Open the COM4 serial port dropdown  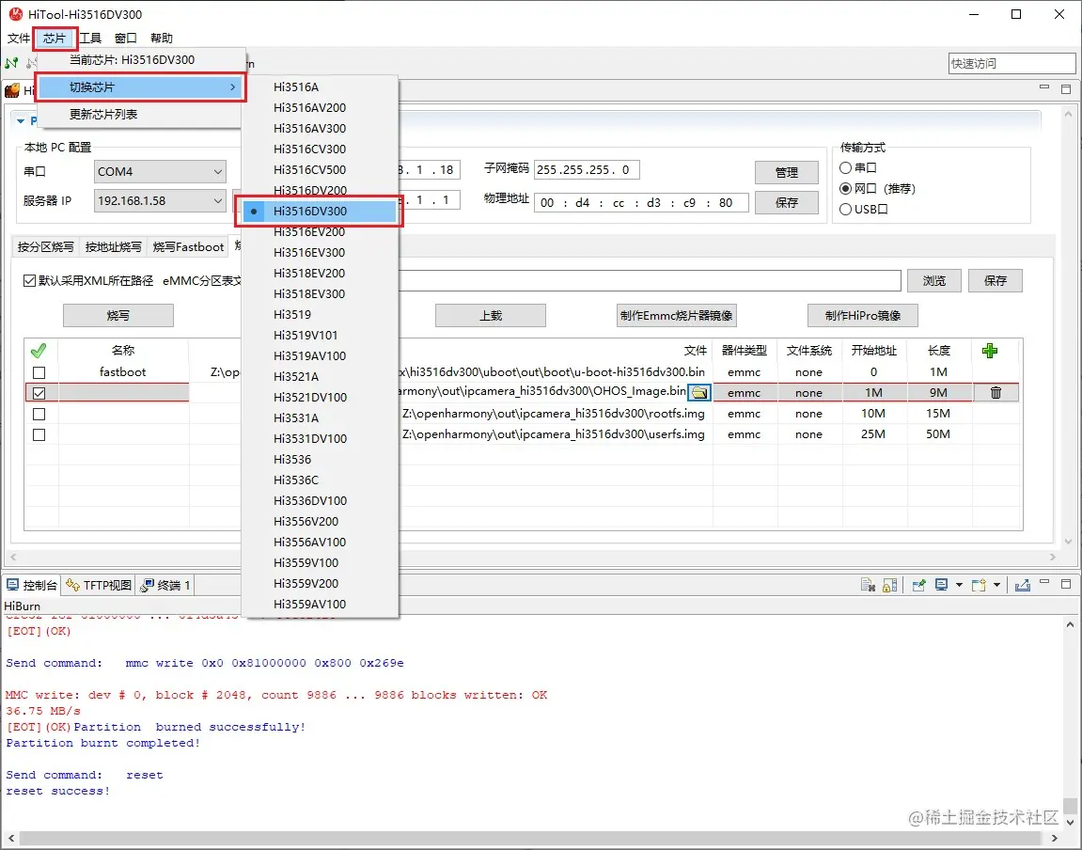(160, 171)
